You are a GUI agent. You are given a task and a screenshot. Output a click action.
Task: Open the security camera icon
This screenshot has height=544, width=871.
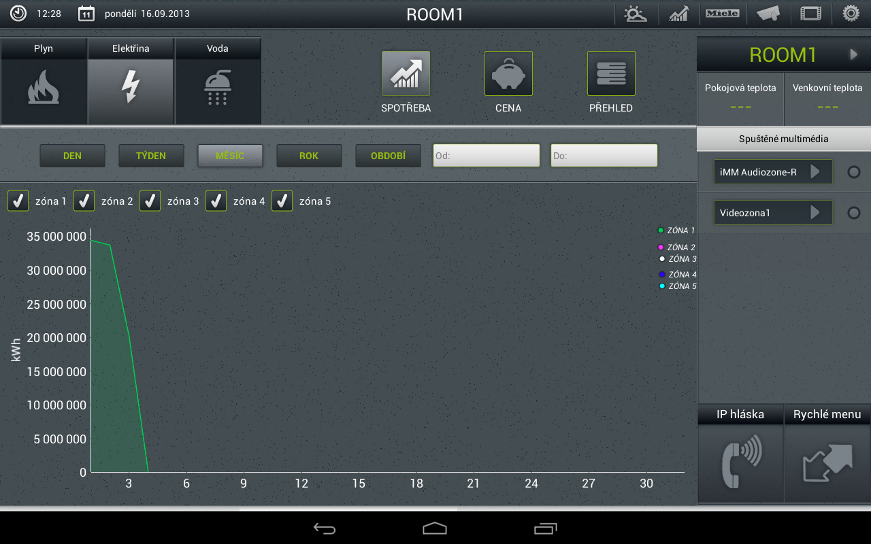(x=768, y=14)
